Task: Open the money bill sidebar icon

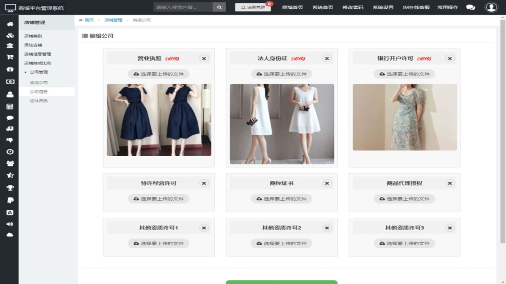Action: [10, 81]
